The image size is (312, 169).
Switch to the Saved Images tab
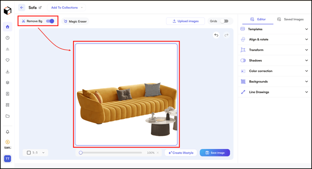(x=291, y=19)
